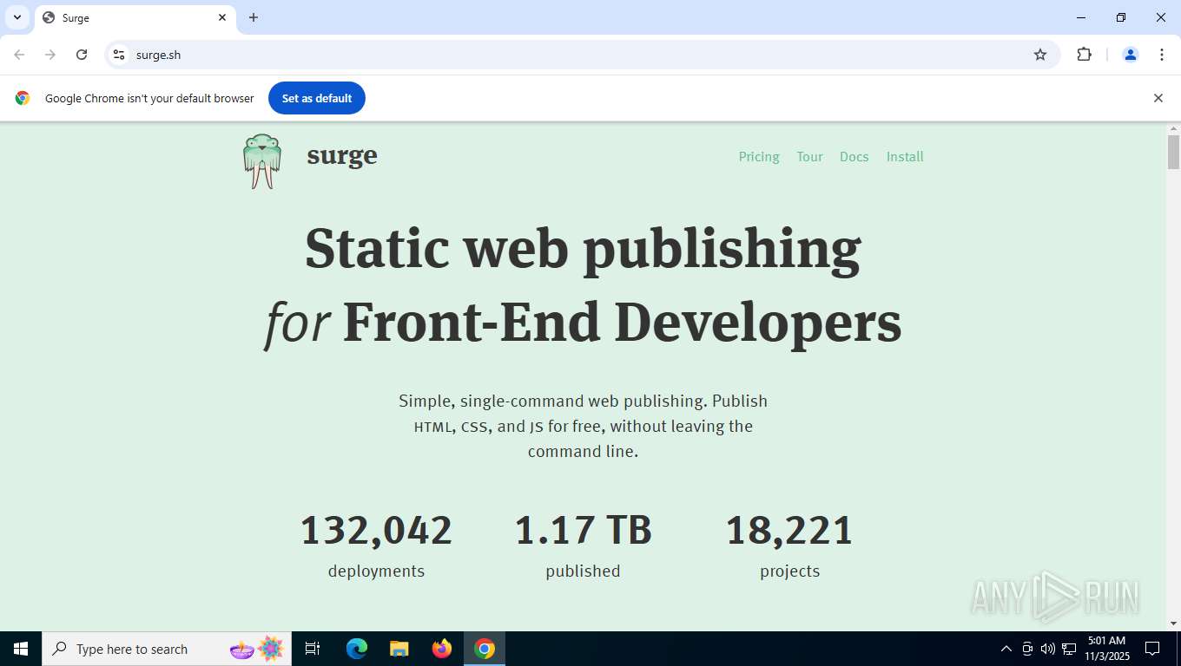Viewport: 1181px width, 666px height.
Task: Bookmark this page with the star icon
Action: (x=1040, y=55)
